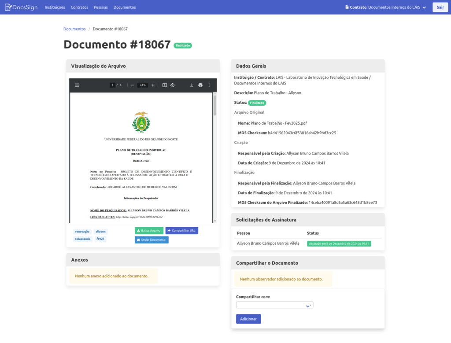The image size is (451, 343).
Task: Print the PDF document
Action: [x=200, y=85]
